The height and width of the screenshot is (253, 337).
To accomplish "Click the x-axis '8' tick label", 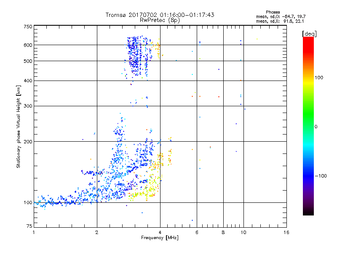I will click(223, 232).
